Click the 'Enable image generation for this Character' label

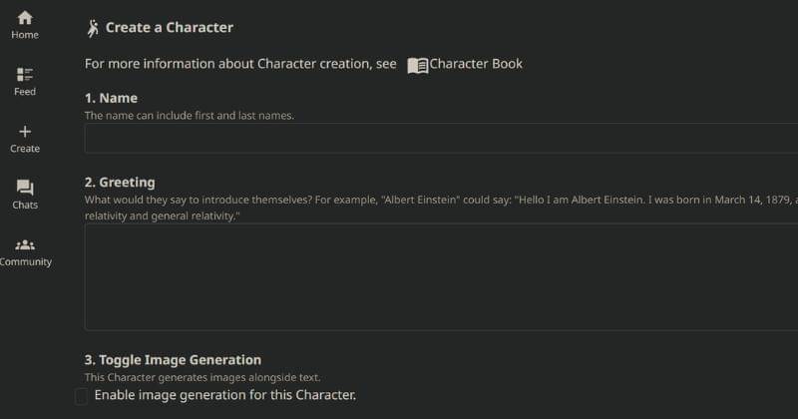(224, 396)
